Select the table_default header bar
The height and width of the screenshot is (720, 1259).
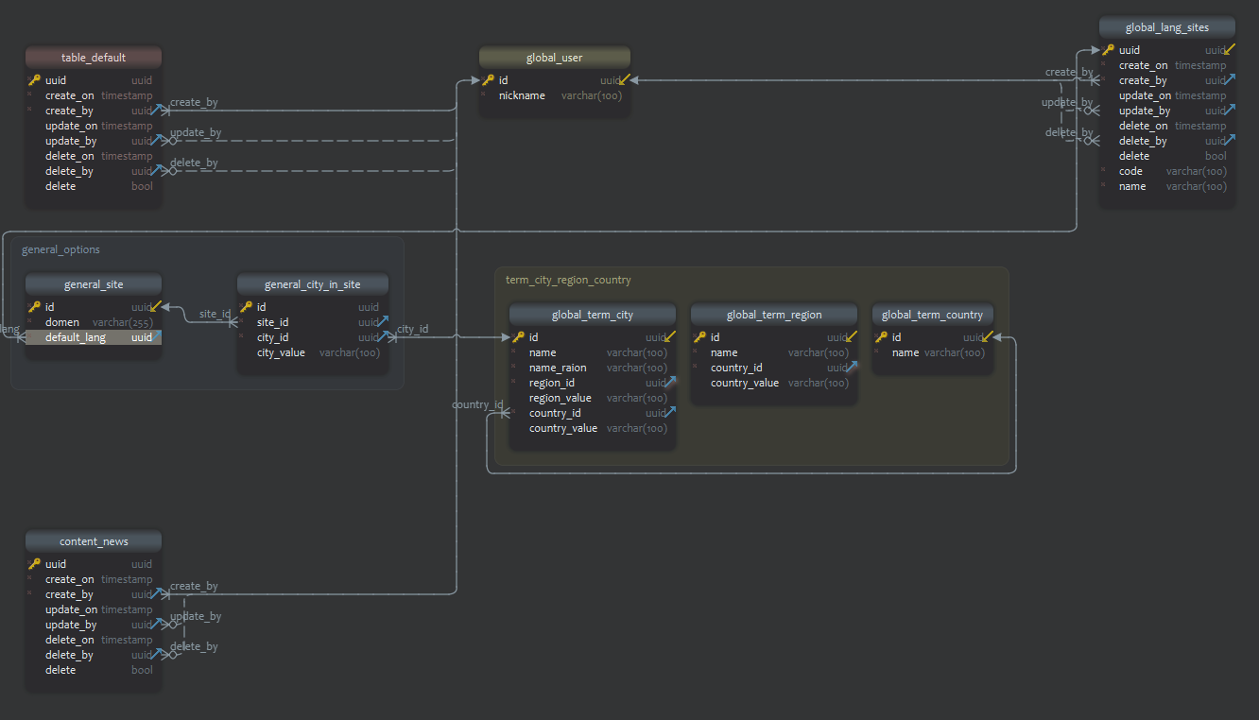click(x=93, y=57)
